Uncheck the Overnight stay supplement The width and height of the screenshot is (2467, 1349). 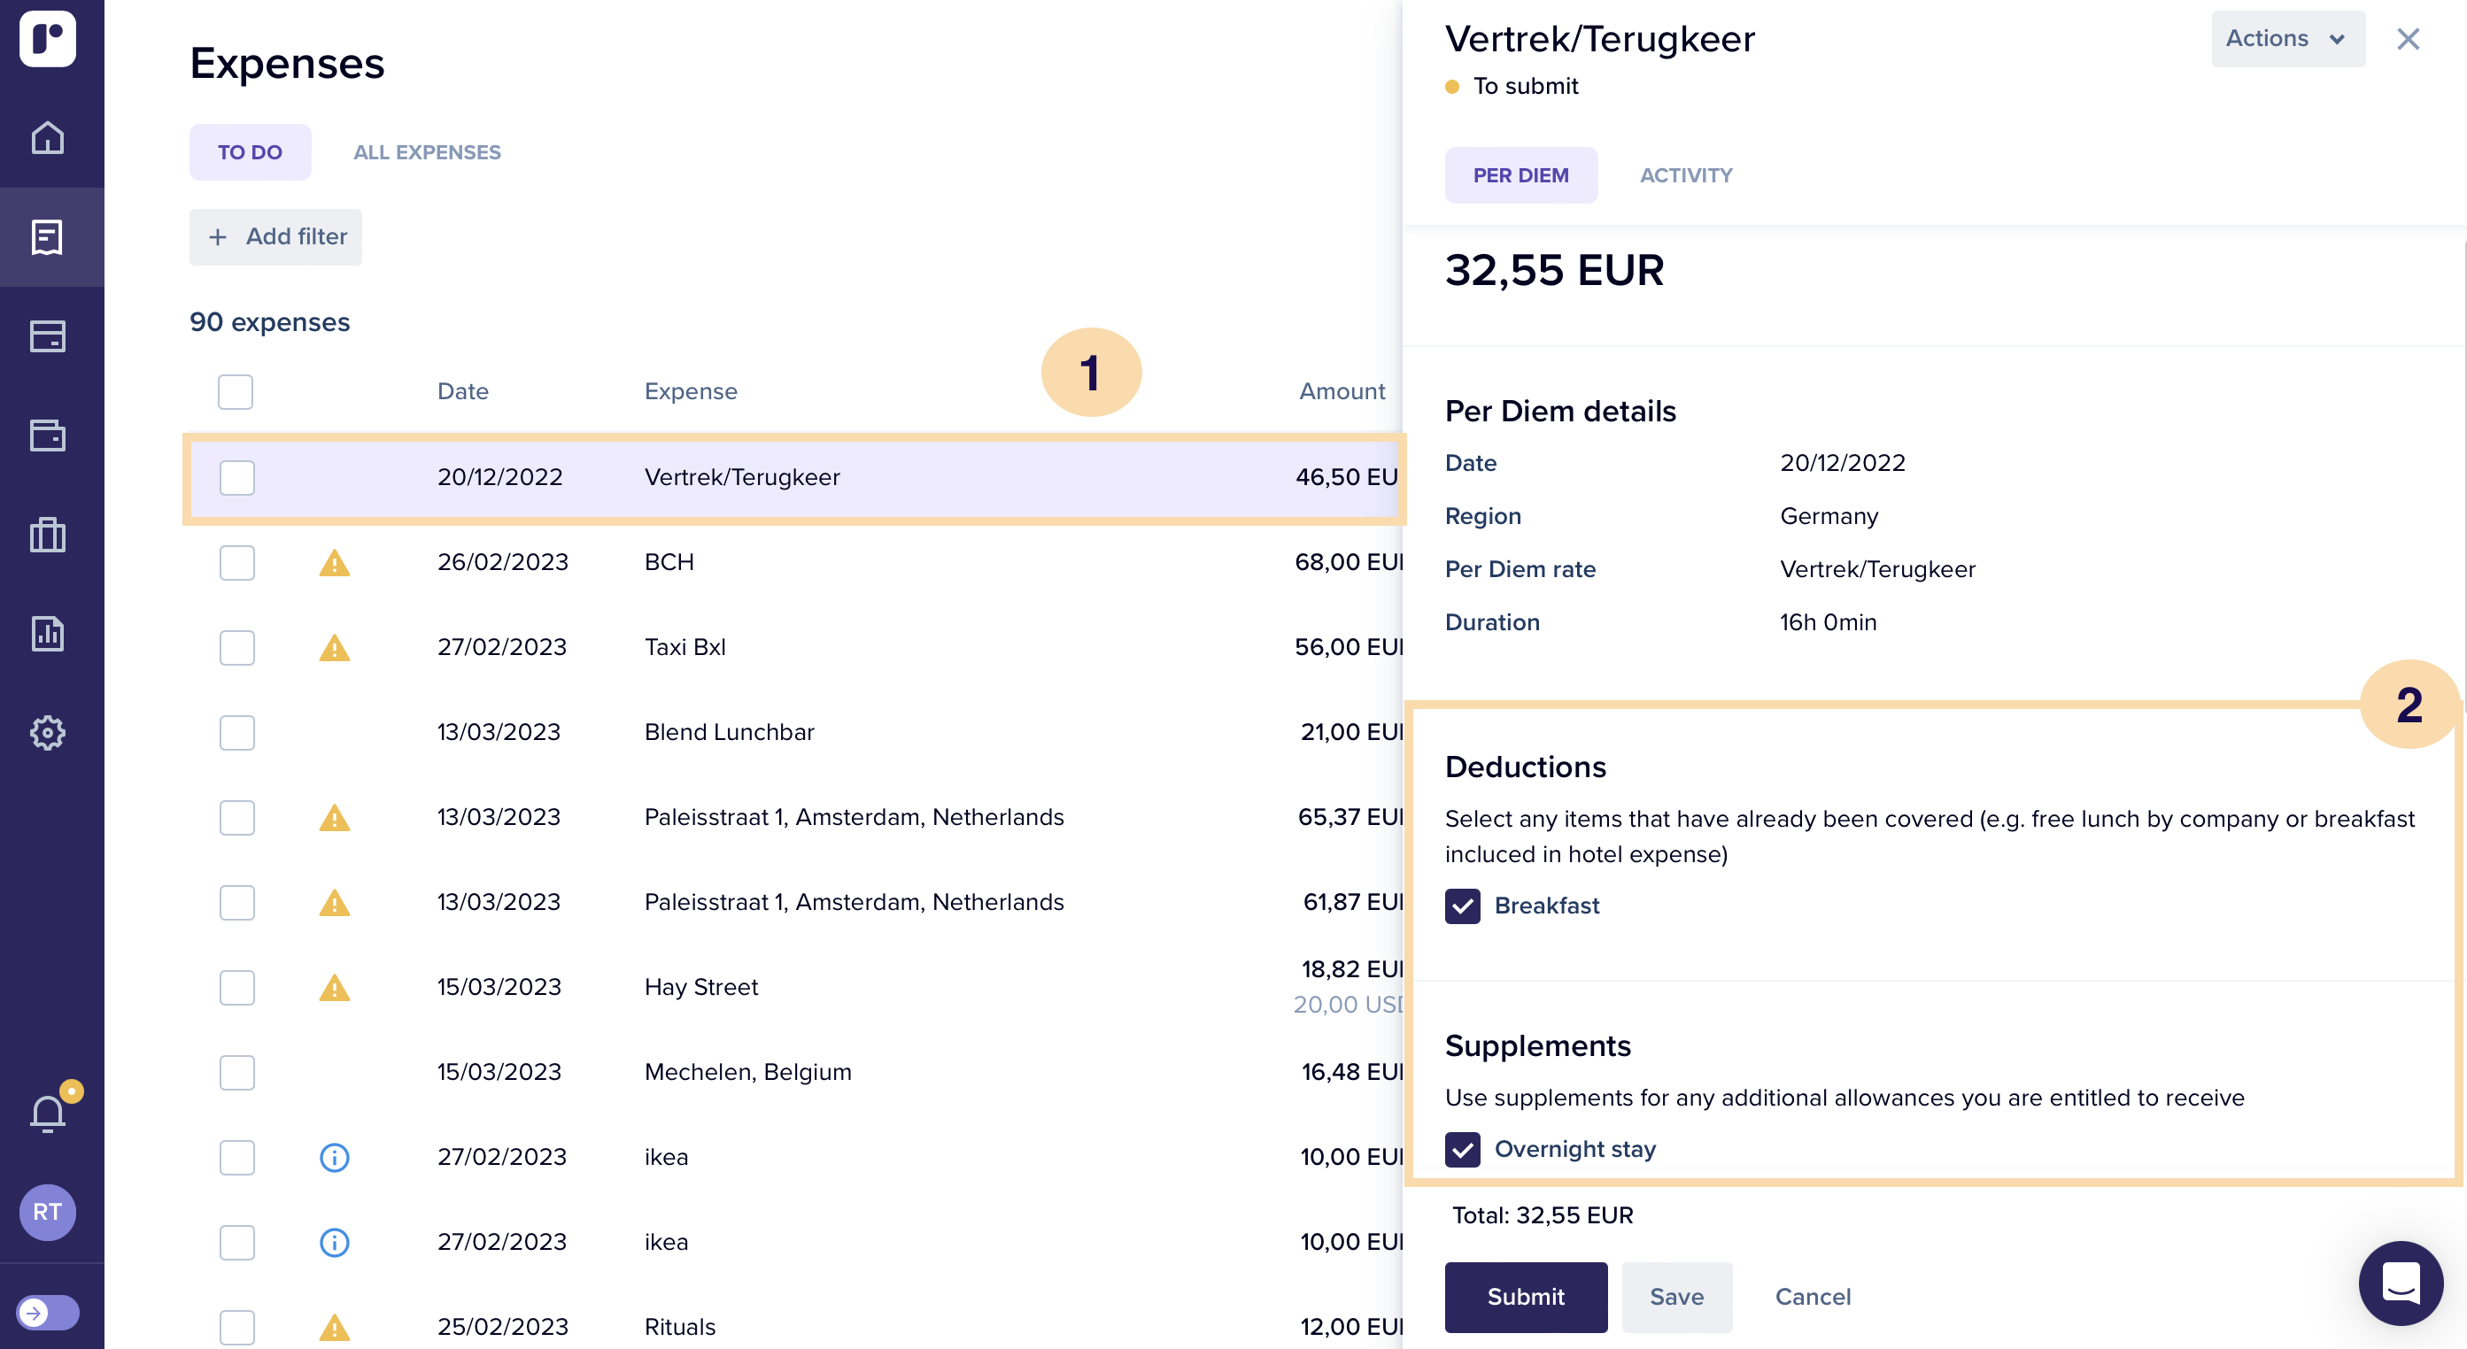pos(1461,1149)
